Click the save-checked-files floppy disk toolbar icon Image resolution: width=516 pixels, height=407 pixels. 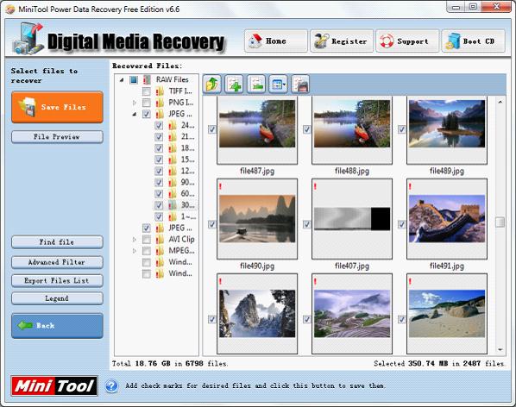click(x=300, y=85)
